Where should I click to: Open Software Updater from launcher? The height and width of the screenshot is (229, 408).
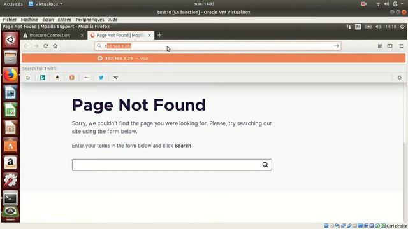(x=10, y=212)
